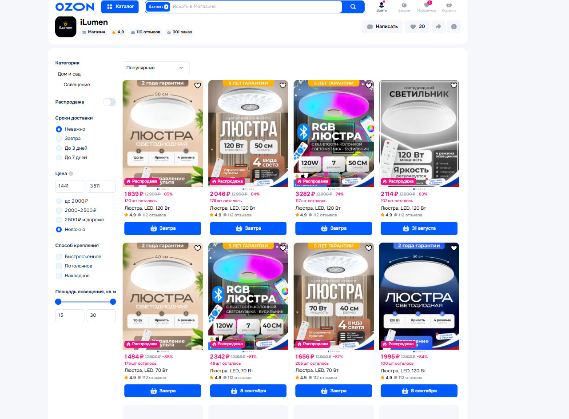Open the 1839 ₽ lamp product image
569x419 pixels.
click(x=163, y=133)
